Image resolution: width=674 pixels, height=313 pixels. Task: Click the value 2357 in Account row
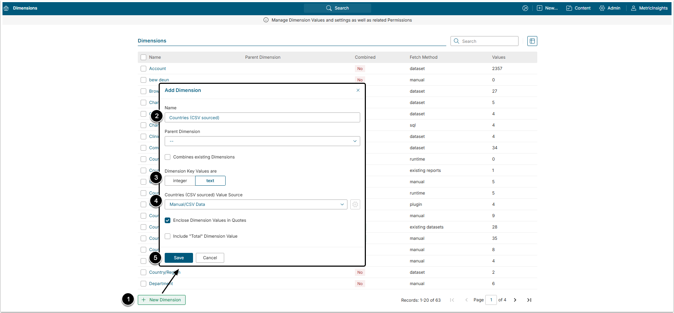497,69
